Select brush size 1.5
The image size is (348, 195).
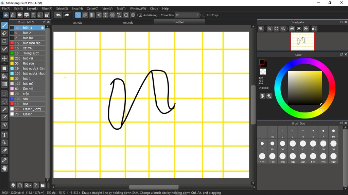pos(272,133)
